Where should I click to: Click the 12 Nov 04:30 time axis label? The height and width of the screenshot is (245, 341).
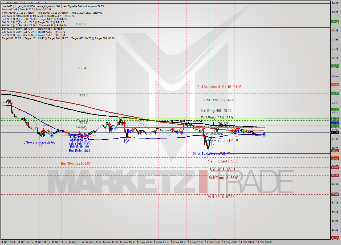click(x=76, y=242)
